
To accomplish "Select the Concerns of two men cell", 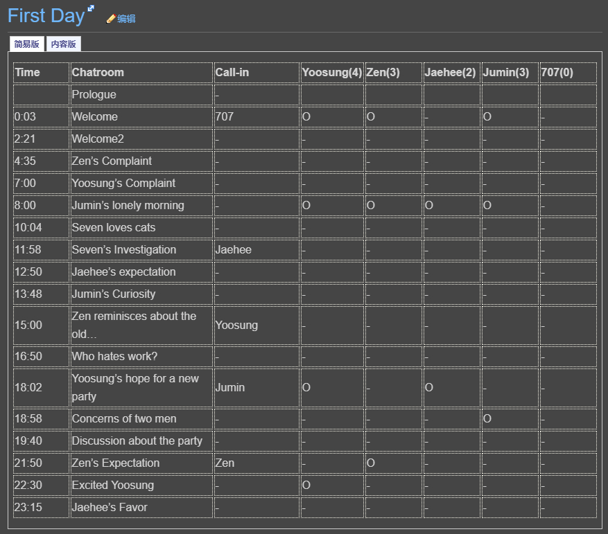I will coord(142,418).
